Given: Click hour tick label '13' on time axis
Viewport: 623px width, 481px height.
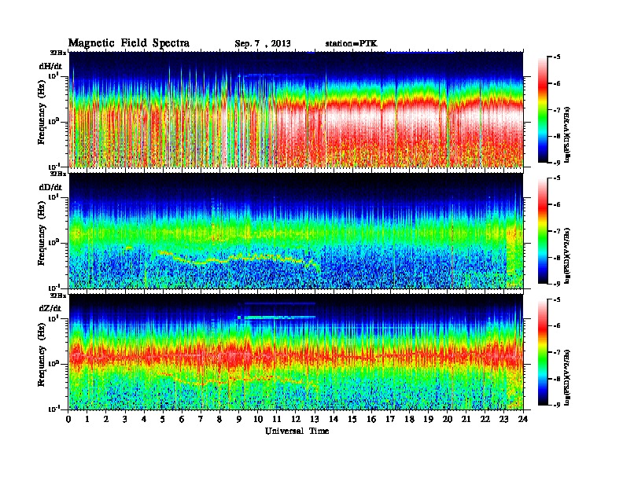Looking at the screenshot, I should [x=315, y=419].
